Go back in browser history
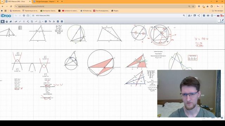This screenshot has width=225, height=126. pyautogui.click(x=2, y=6)
